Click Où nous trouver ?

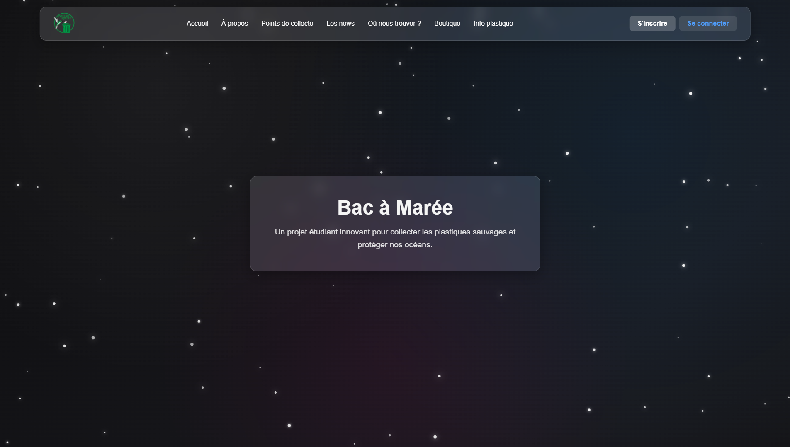tap(394, 23)
